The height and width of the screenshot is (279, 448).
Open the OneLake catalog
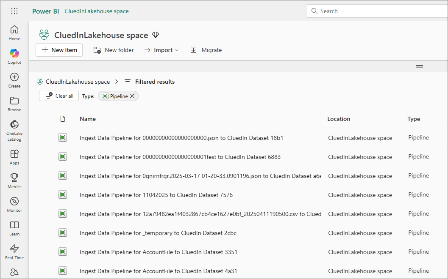coord(14,130)
